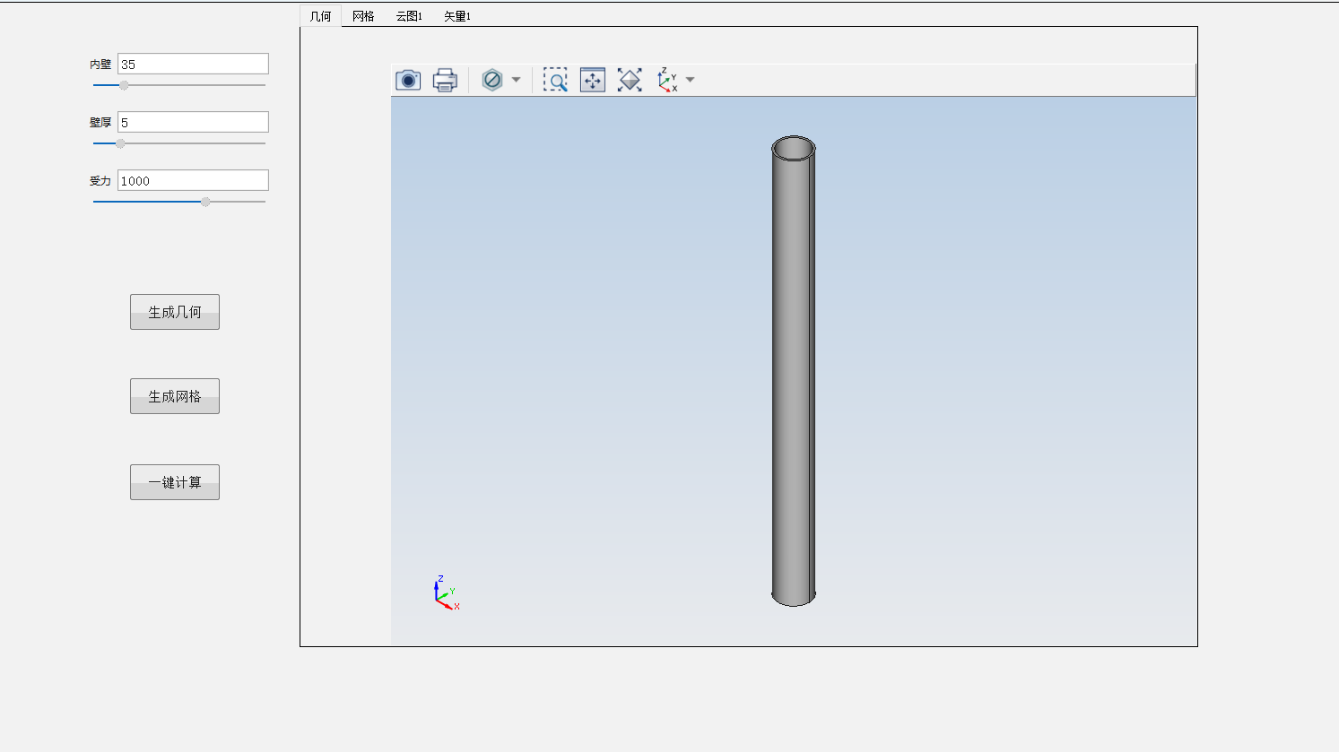Screen dimensions: 1339x752
Task: Click the transparency toggle icon in the toolbar
Action: pyautogui.click(x=492, y=80)
